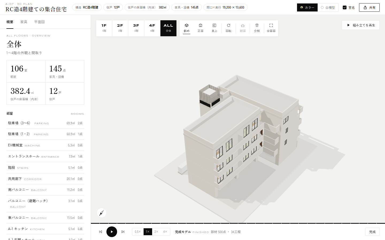Screen dimensions: 385x240
Task: Select エントランスホール room row
Action: pyautogui.click(x=45, y=157)
